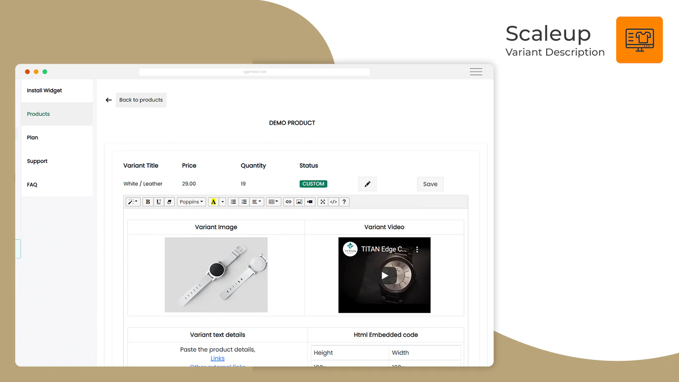Click the Html Embedded code header
The height and width of the screenshot is (382, 679).
tap(386, 335)
